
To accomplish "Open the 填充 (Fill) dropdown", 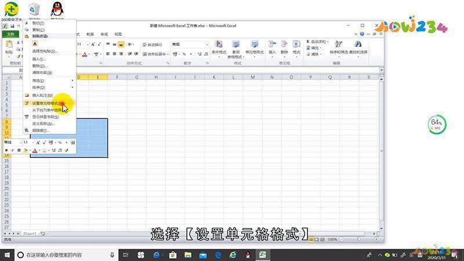I will click(x=314, y=48).
